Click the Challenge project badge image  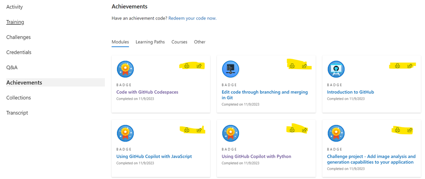click(x=336, y=133)
